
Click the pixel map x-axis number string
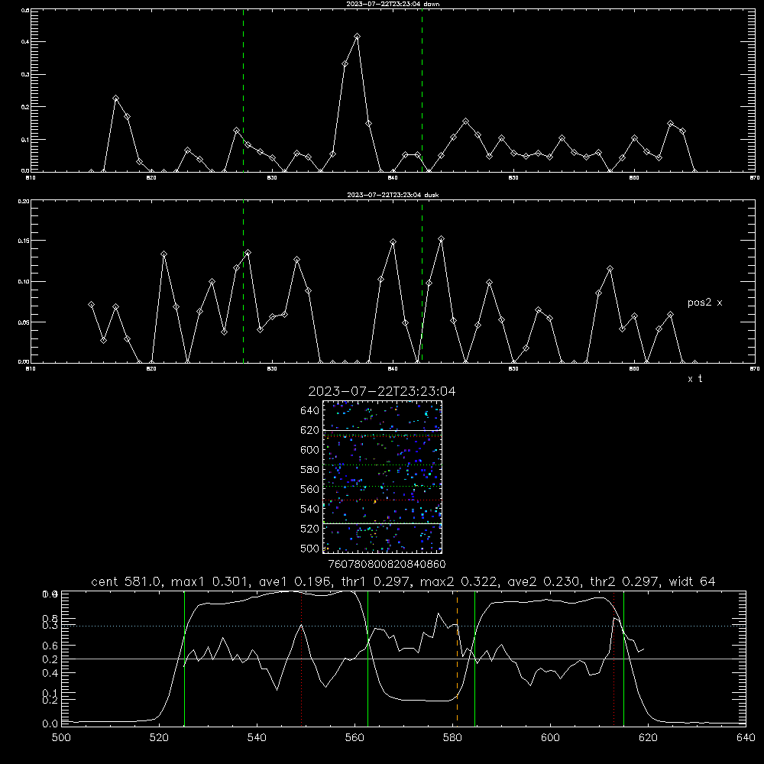tap(387, 565)
